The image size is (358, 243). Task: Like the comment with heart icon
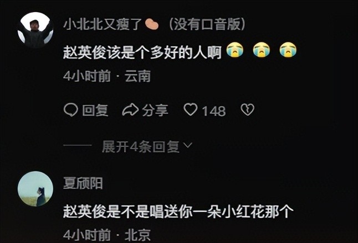pyautogui.click(x=191, y=109)
